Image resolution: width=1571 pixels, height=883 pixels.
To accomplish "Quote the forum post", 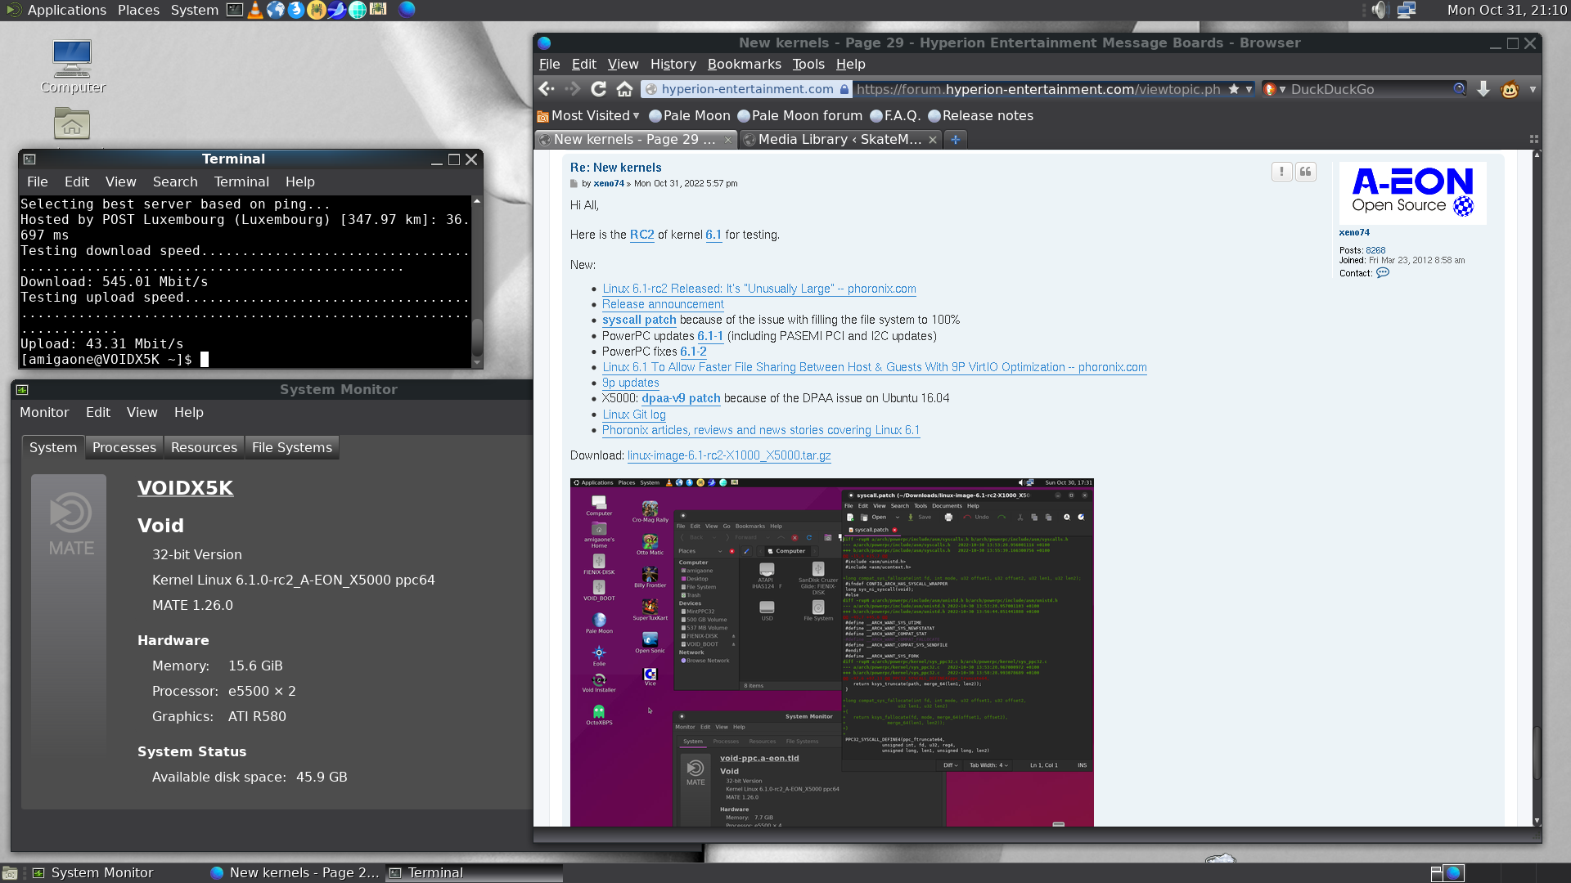I will (x=1306, y=171).
